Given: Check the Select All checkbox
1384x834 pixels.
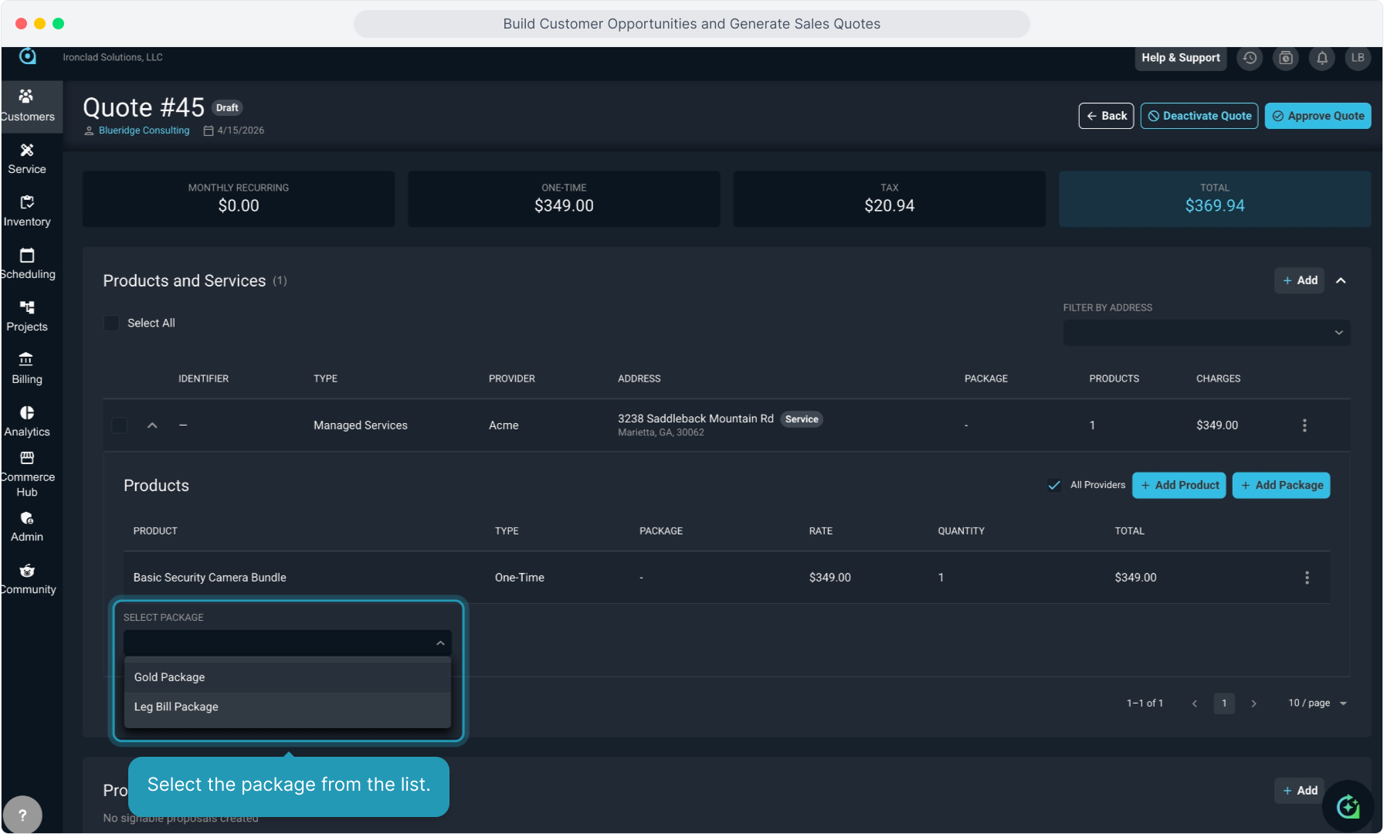Looking at the screenshot, I should 112,323.
